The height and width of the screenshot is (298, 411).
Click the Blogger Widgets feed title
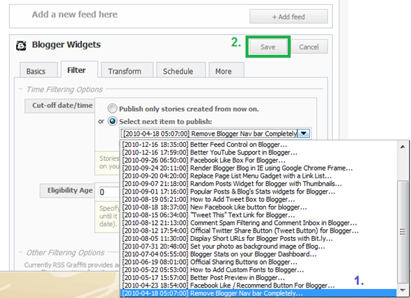[x=66, y=45]
